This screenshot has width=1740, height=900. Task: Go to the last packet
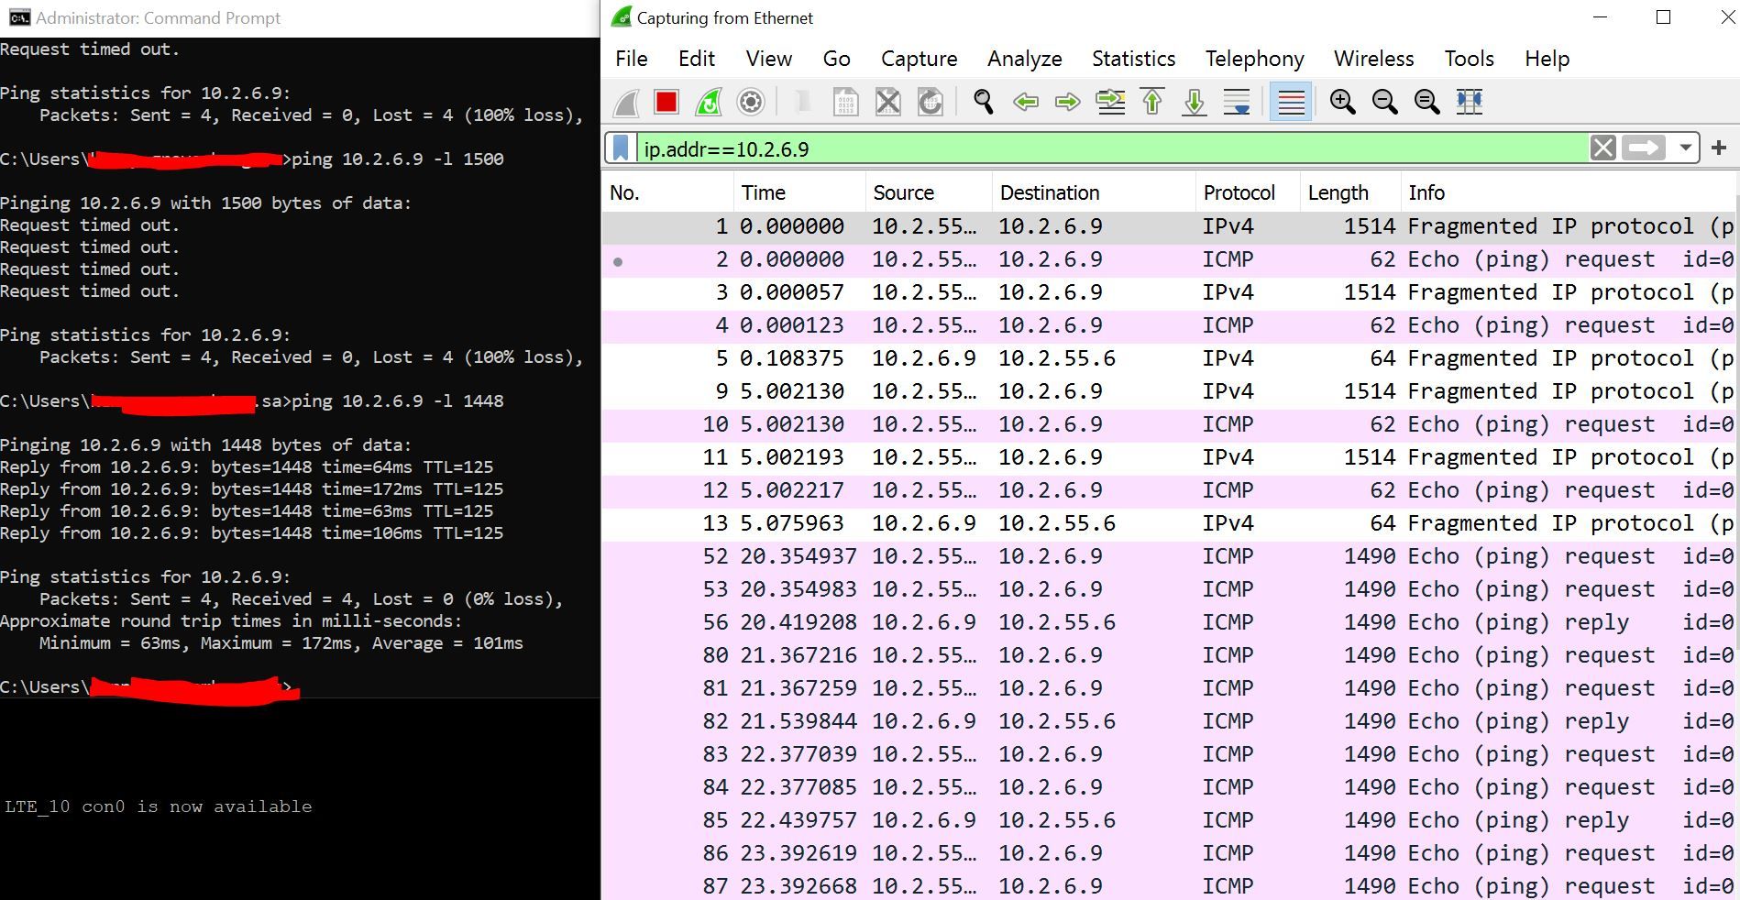click(1194, 102)
